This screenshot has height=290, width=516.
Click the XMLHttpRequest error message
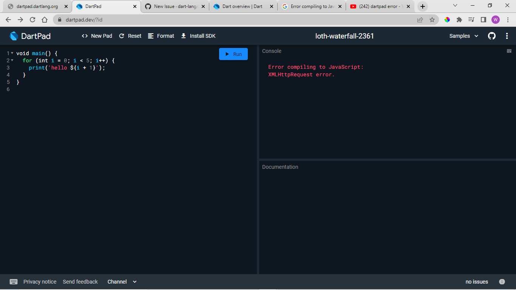coord(301,74)
